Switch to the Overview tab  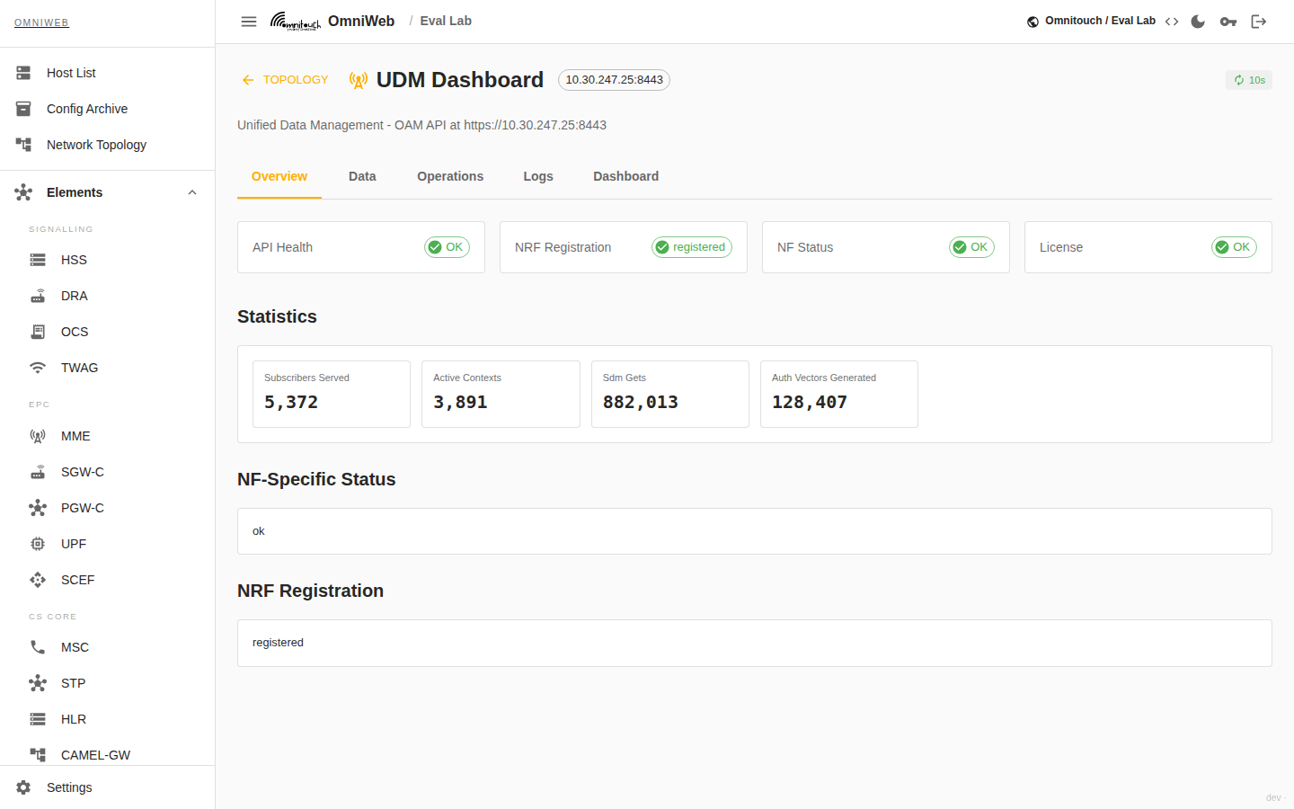coord(279,176)
